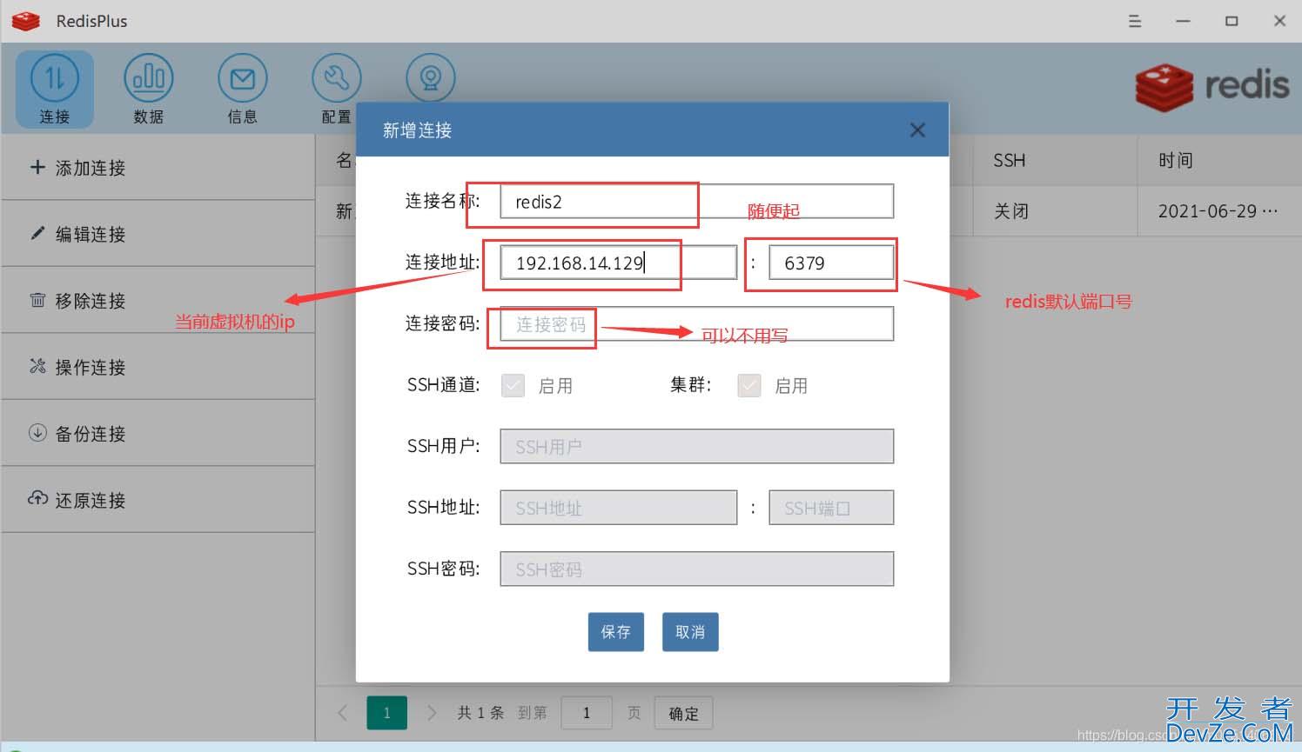1302x752 pixels.
Task: Close the RedisPlus window
Action: [x=1279, y=21]
